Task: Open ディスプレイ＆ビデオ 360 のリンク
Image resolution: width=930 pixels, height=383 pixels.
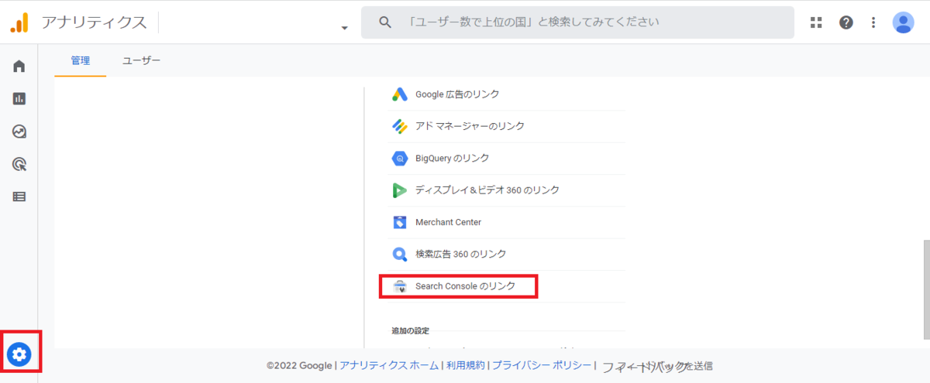Action: tap(487, 190)
